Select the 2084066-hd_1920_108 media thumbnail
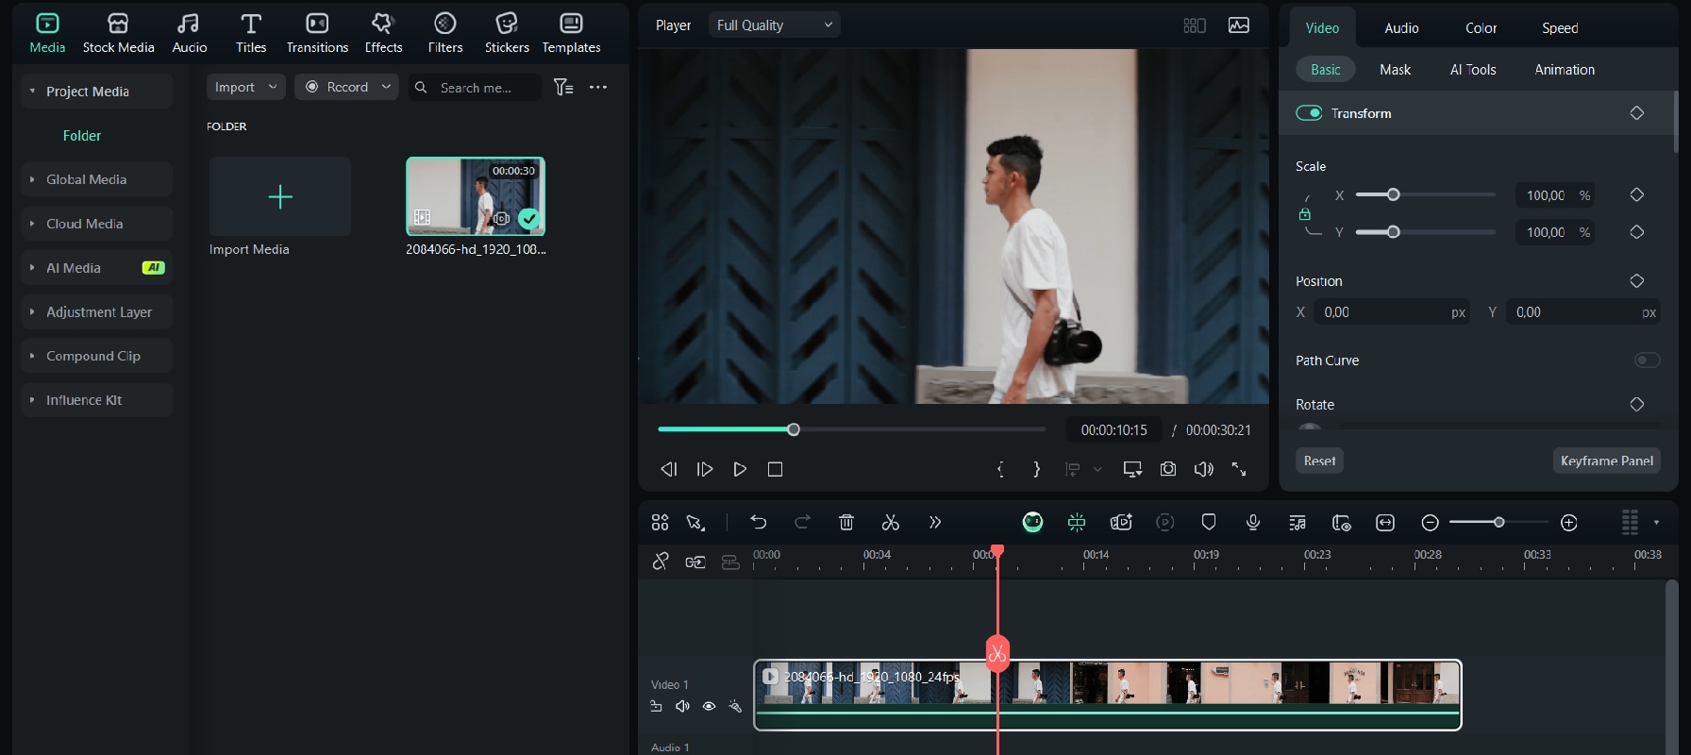Viewport: 1691px width, 755px height. click(x=476, y=196)
